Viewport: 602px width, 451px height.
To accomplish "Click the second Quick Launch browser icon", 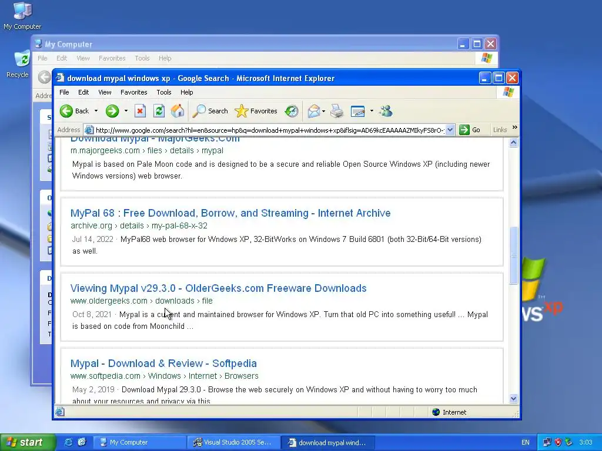I will point(82,442).
